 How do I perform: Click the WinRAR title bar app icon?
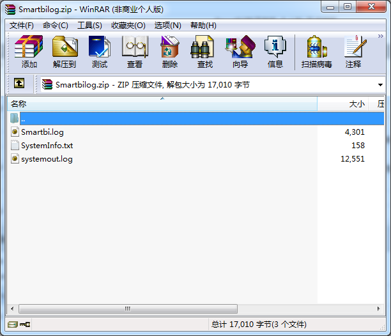(10, 10)
